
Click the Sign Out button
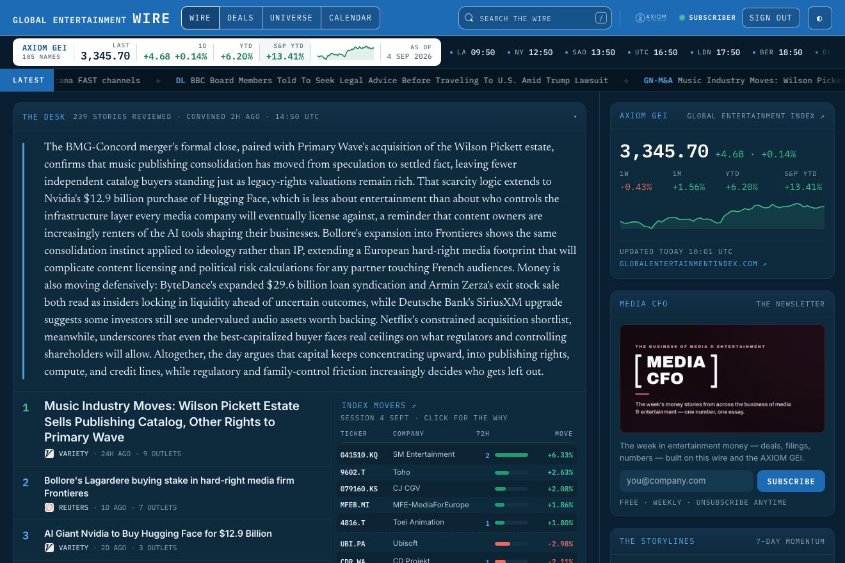[x=771, y=18]
